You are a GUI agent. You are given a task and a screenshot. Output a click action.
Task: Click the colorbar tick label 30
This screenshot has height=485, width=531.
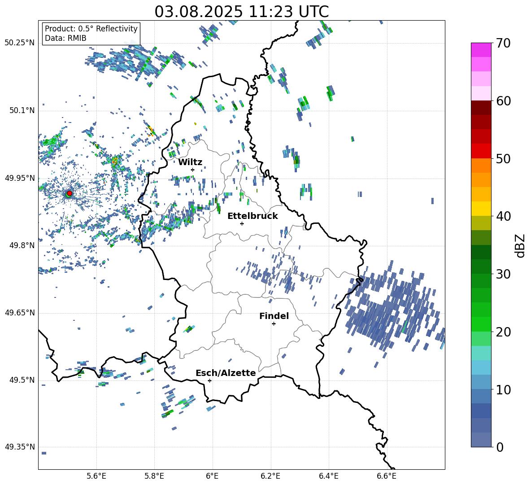pyautogui.click(x=503, y=274)
